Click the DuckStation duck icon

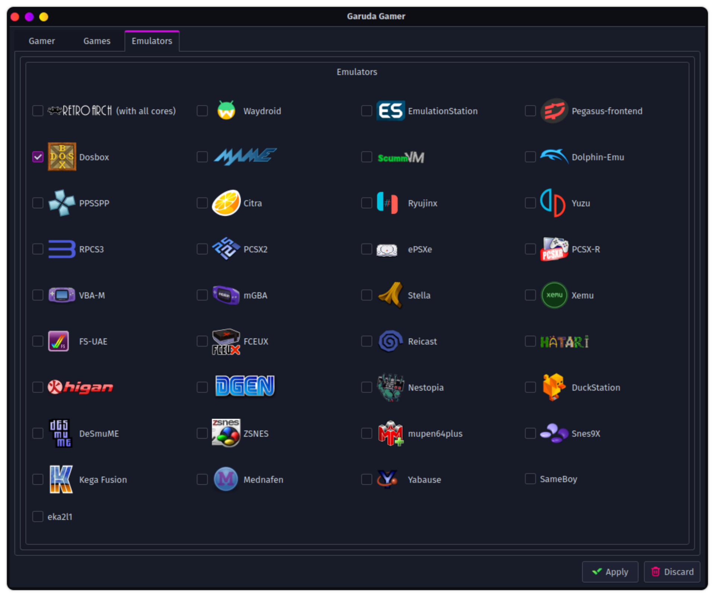click(x=554, y=387)
